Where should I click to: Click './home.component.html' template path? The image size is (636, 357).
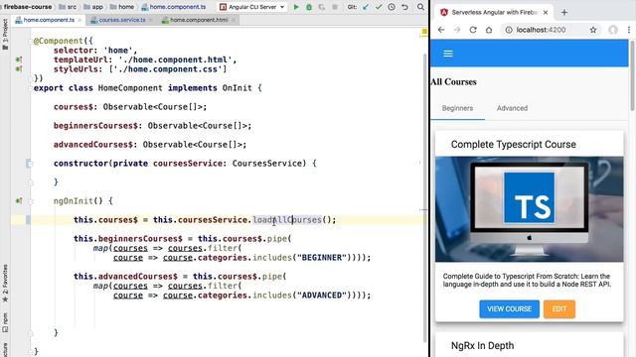(175, 59)
